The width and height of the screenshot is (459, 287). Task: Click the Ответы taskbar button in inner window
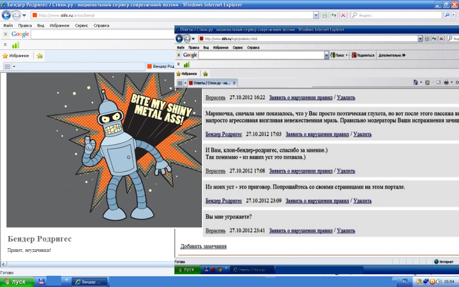[252, 270]
